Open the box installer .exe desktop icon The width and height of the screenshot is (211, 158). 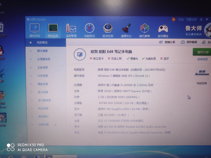3,100
